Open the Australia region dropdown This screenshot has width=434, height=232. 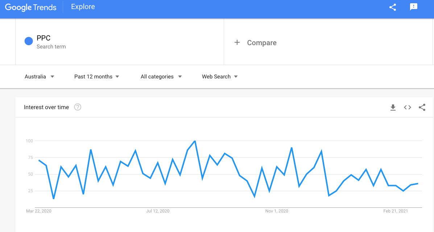[x=40, y=76]
